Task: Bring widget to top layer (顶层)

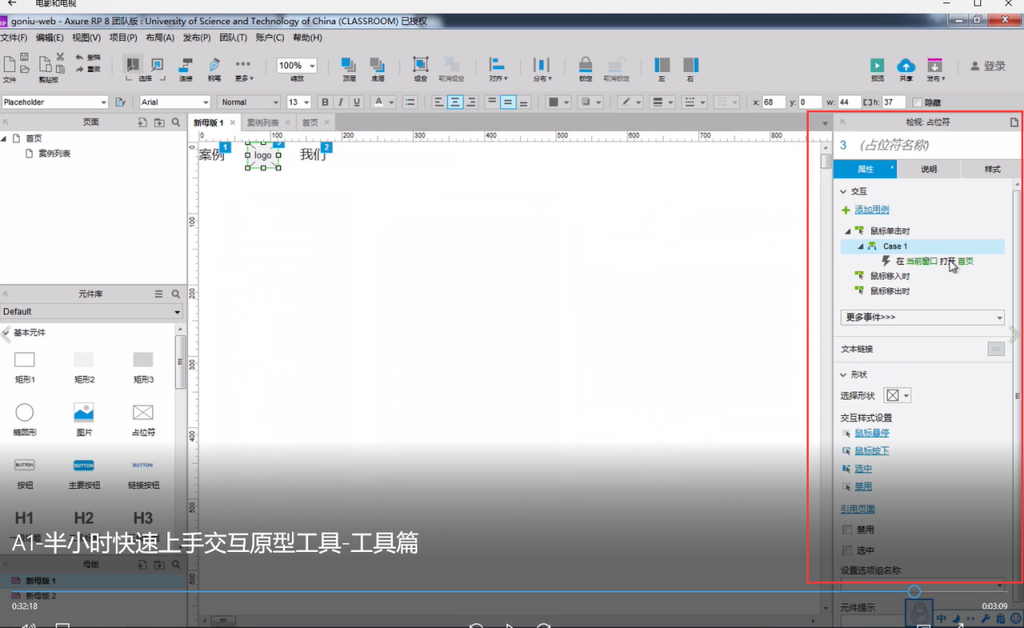Action: pyautogui.click(x=349, y=65)
